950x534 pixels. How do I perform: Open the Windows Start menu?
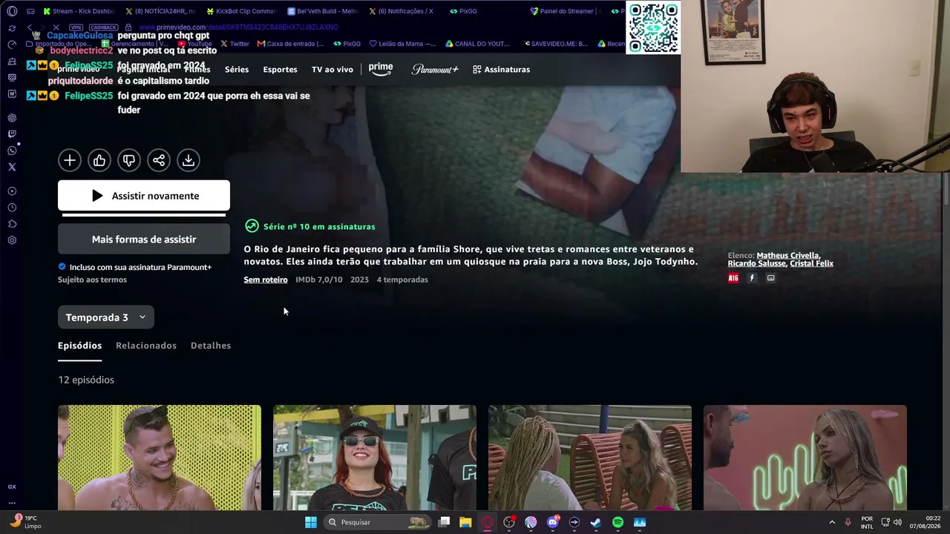[311, 522]
